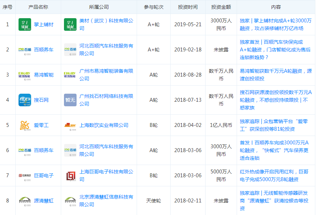This screenshot has width=316, height=215.
Task: Open 河北百顺汽车科技服务有限公司 link in the 3000万 A轮 row
Action: point(106,150)
